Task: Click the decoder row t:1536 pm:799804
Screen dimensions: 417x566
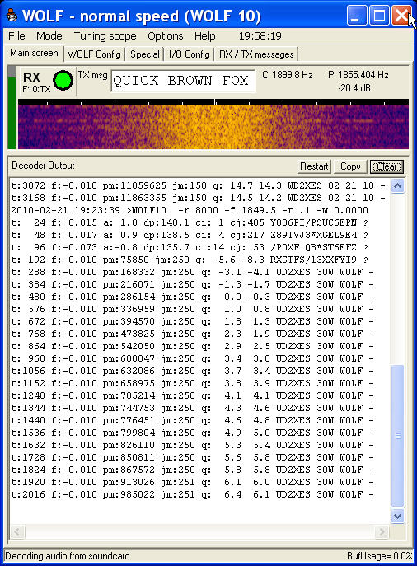Action: tap(192, 433)
